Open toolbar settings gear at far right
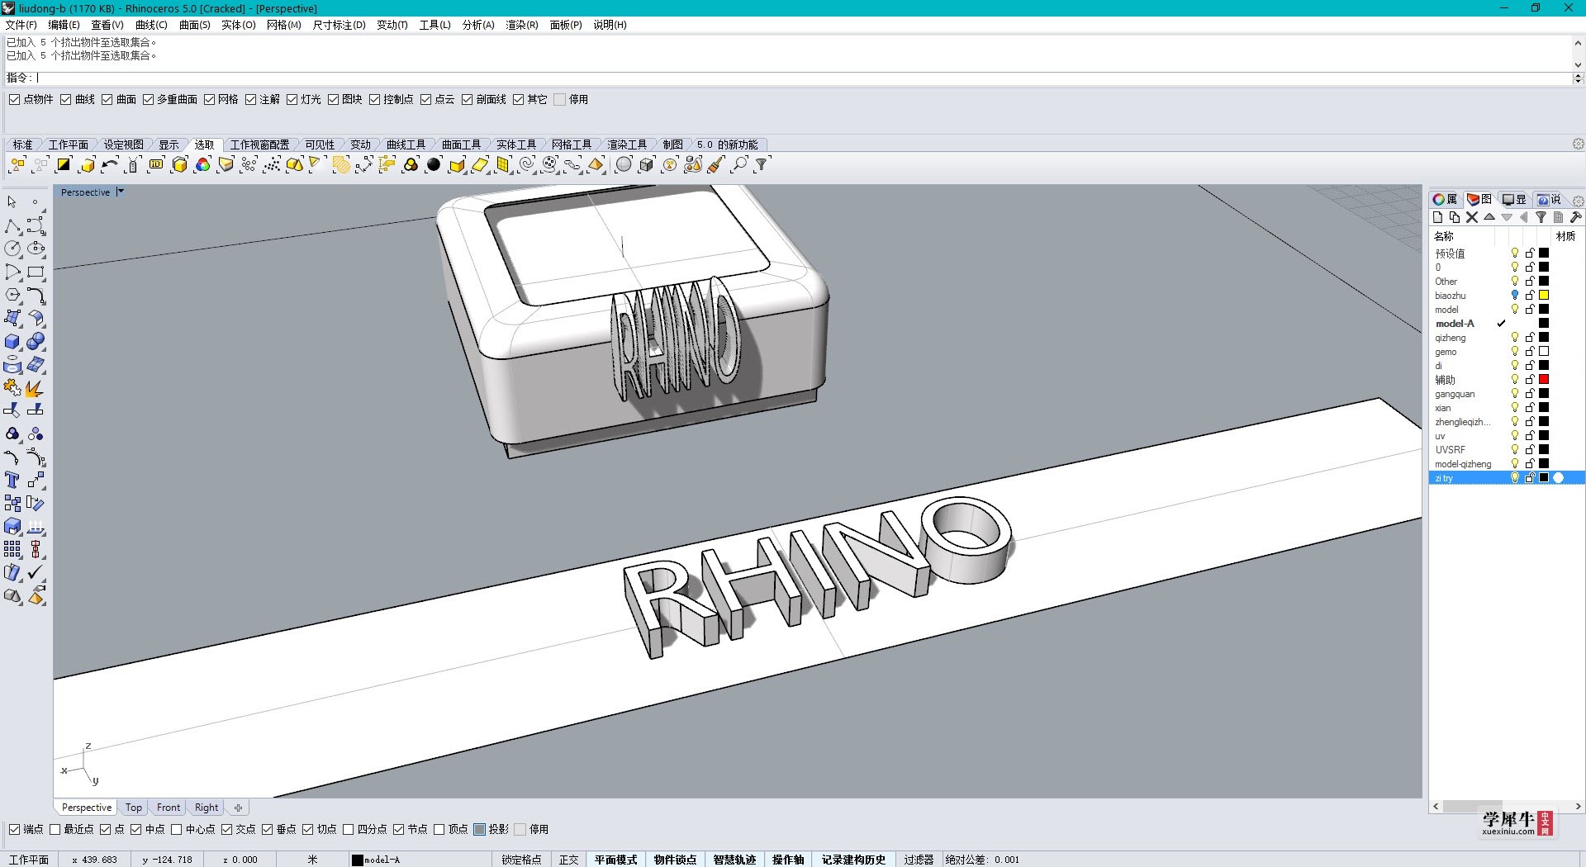This screenshot has height=867, width=1586. coord(1578,144)
